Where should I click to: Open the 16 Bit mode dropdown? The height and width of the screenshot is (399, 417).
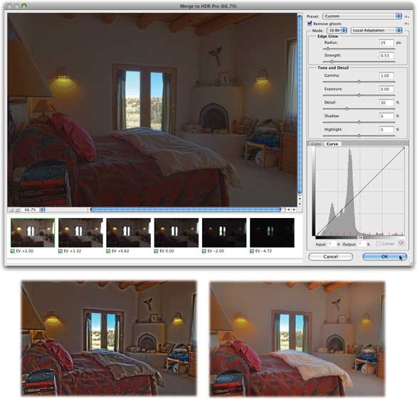(337, 31)
